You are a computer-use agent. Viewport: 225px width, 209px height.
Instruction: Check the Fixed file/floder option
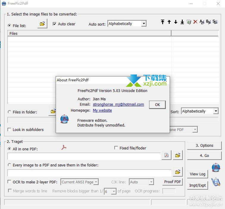(x=116, y=148)
